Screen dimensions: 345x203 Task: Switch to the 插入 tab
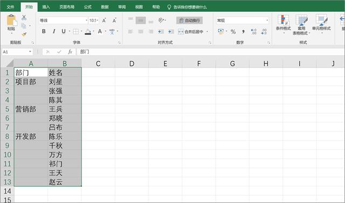click(46, 7)
